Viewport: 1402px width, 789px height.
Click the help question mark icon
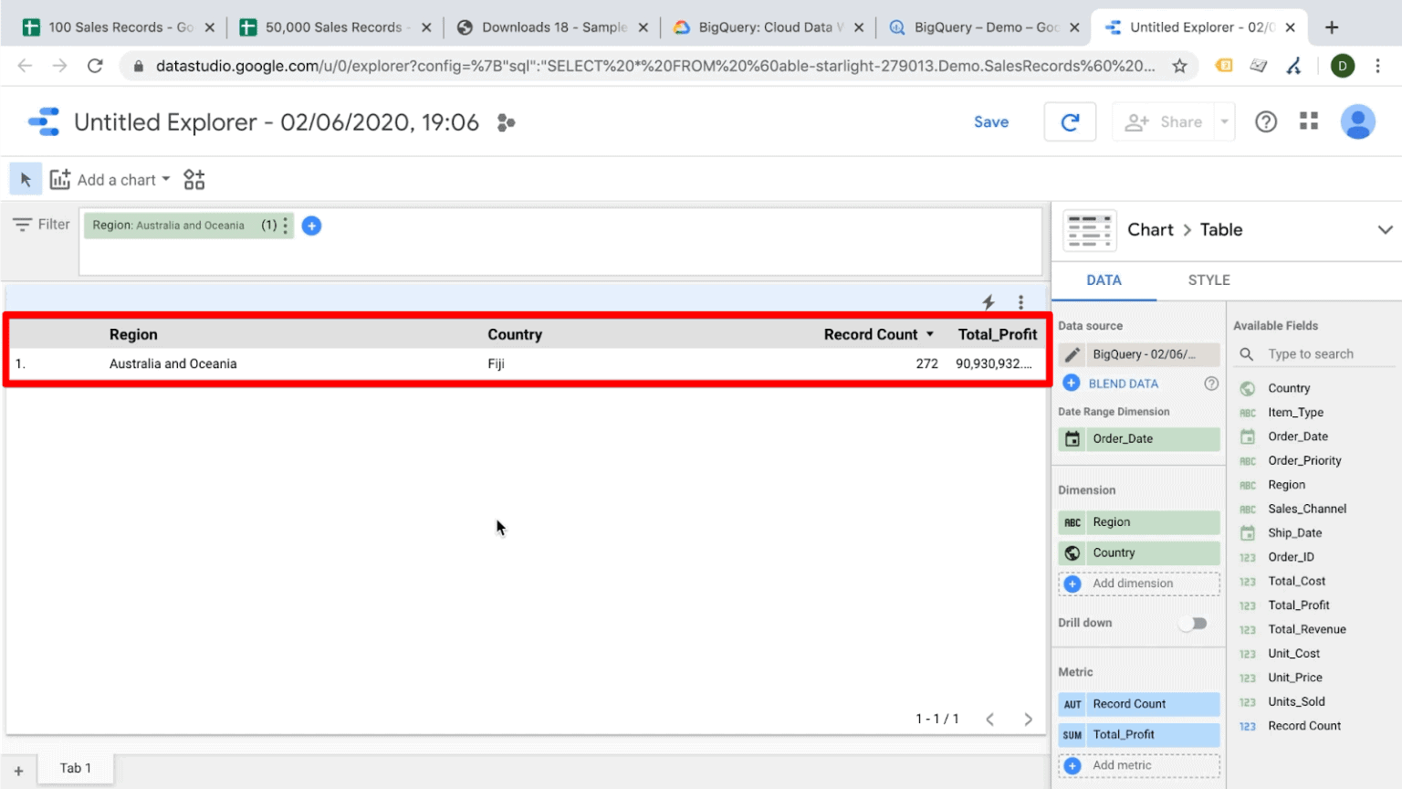[x=1265, y=121]
